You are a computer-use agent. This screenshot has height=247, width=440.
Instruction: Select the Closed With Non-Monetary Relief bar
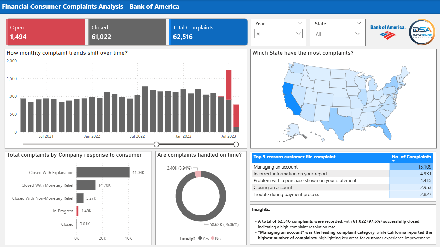pyautogui.click(x=80, y=198)
